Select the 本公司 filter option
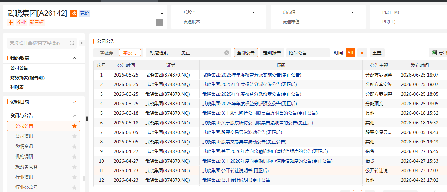Screen dimensions: 447x192 [130, 53]
